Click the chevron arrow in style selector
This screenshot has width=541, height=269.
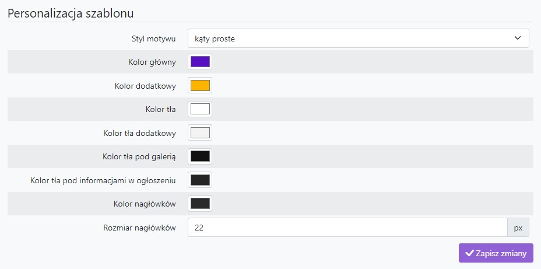pos(517,39)
